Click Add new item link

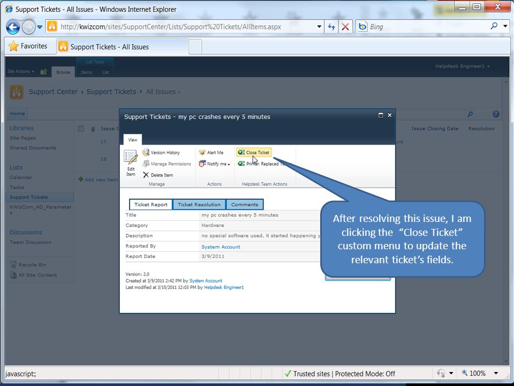98,180
